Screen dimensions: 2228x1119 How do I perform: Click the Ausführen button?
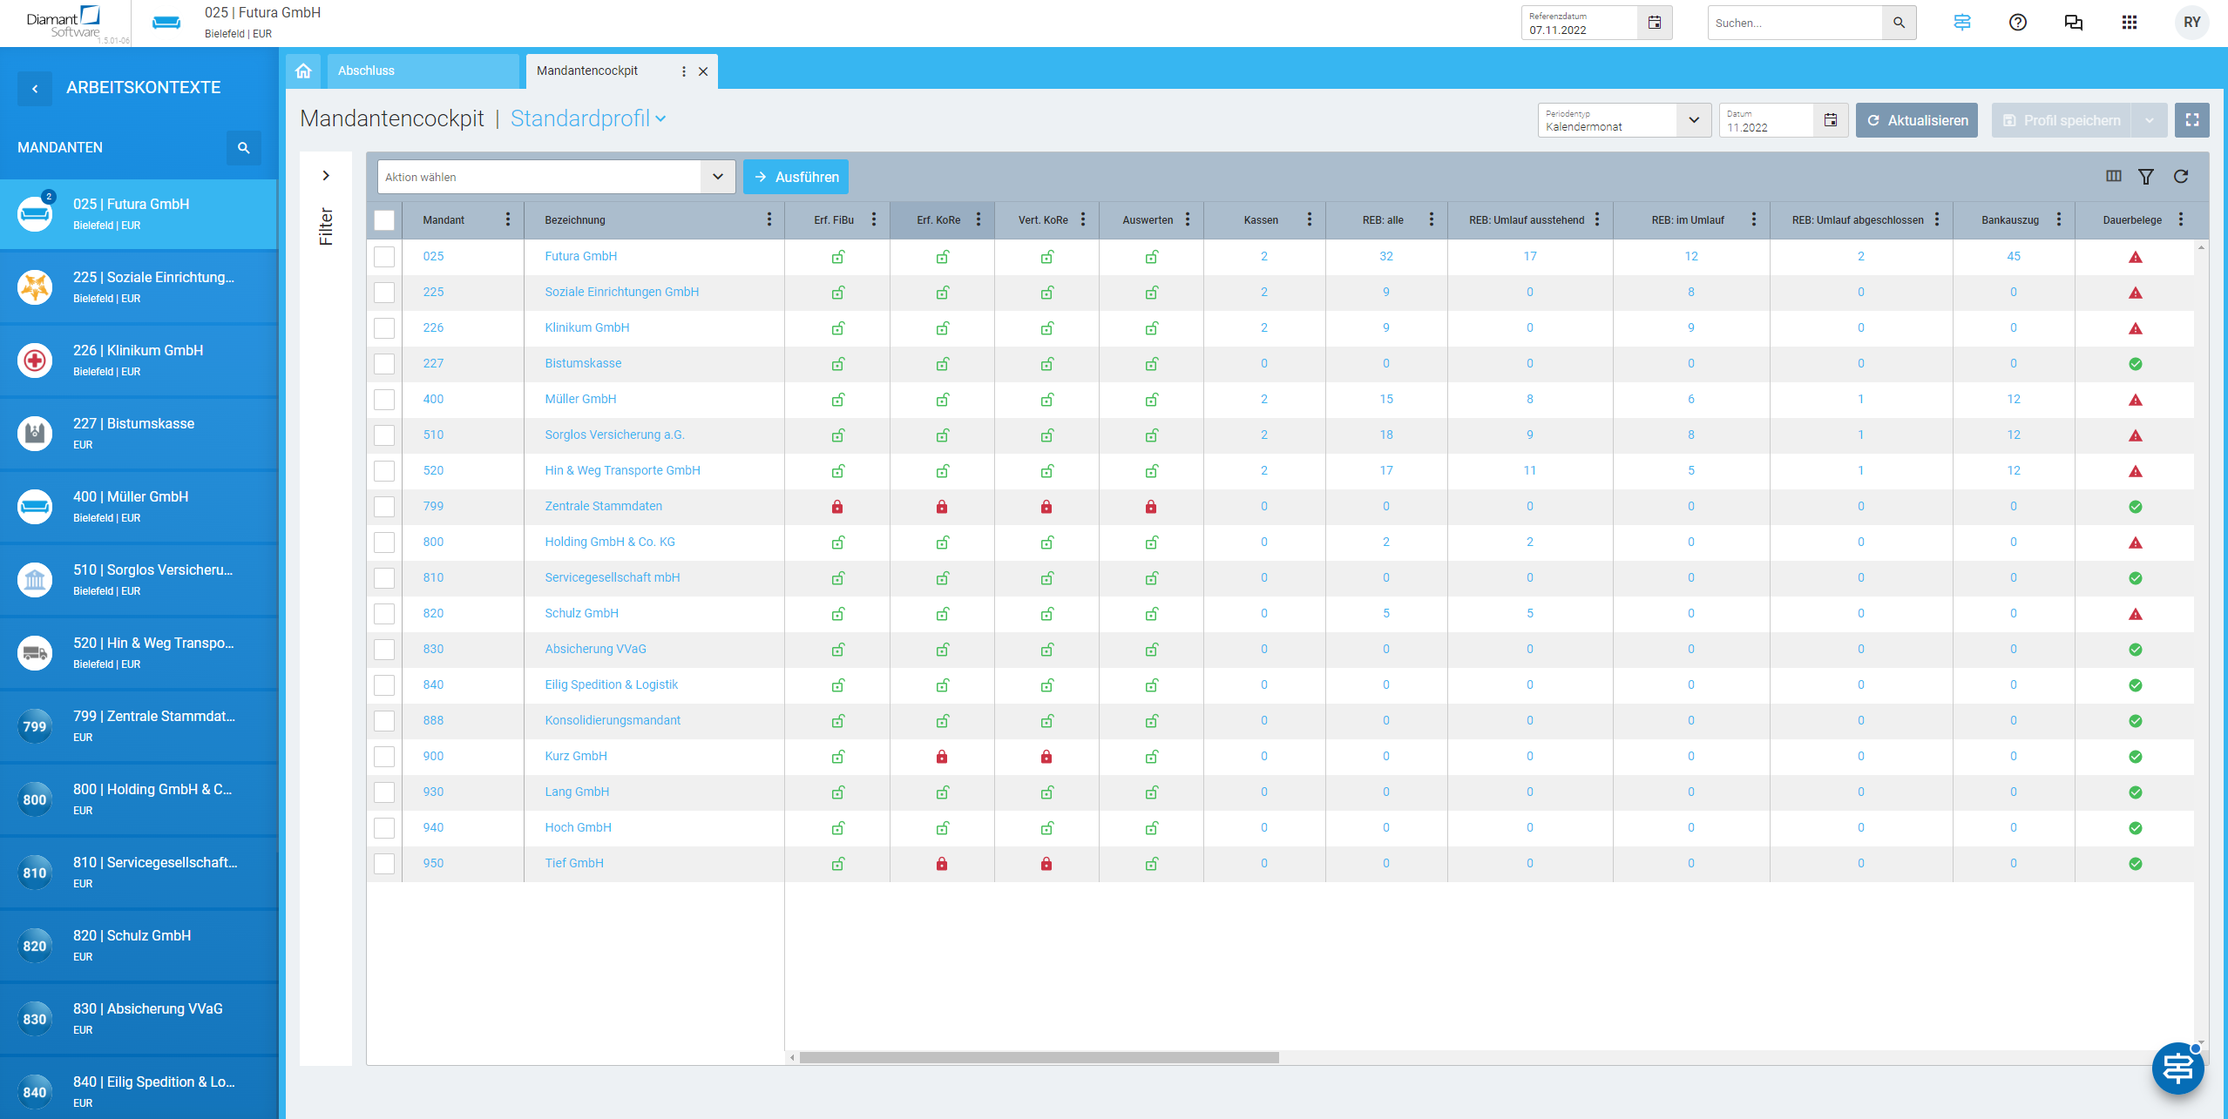(796, 177)
